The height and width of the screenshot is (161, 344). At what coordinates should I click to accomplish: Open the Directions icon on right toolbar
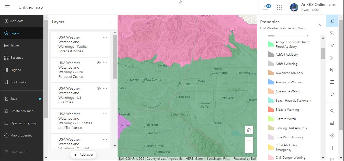(x=332, y=135)
